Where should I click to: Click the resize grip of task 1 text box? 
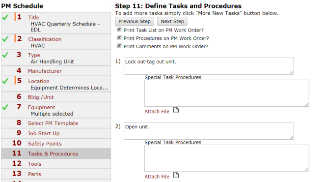[x=292, y=72]
